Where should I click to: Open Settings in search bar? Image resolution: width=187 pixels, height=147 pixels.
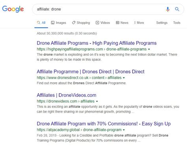click(x=162, y=23)
